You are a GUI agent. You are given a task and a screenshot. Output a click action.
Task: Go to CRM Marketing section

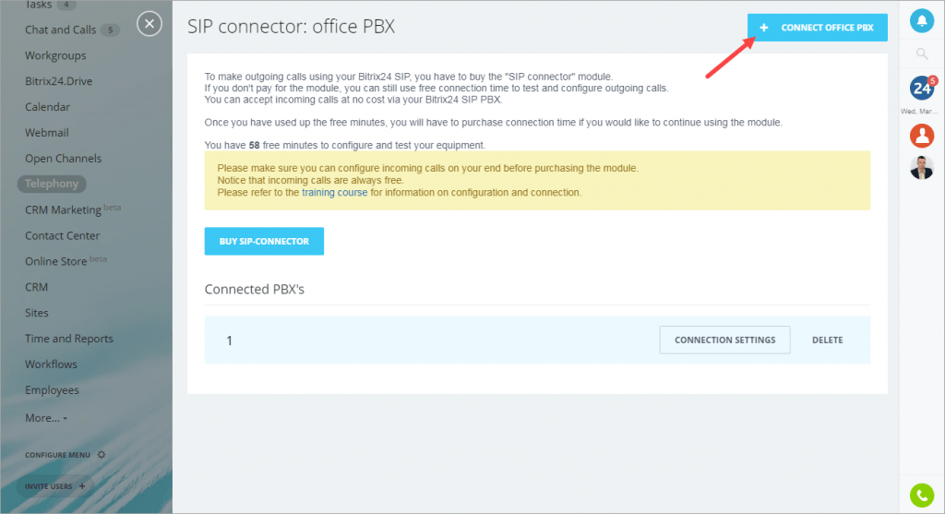pos(64,209)
